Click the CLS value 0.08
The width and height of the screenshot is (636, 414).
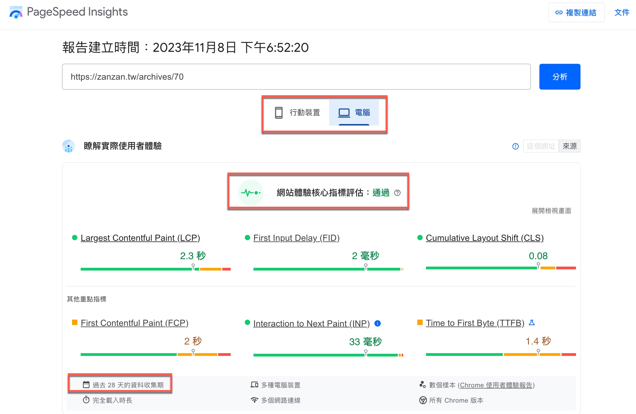click(538, 256)
